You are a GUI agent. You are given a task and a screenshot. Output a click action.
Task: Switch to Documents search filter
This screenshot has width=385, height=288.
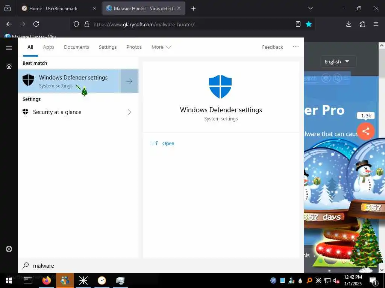pos(77,47)
